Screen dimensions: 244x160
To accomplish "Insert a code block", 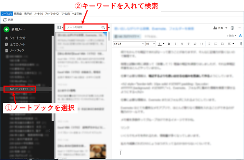I will tap(202, 44).
